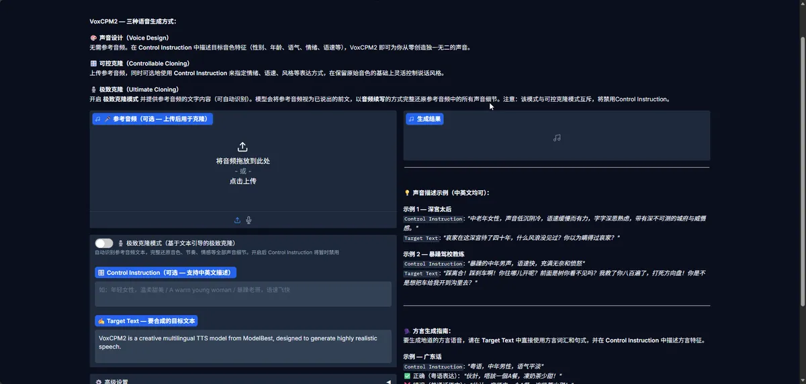Click the 参考音频 label tag
Image resolution: width=806 pixels, height=384 pixels.
152,119
